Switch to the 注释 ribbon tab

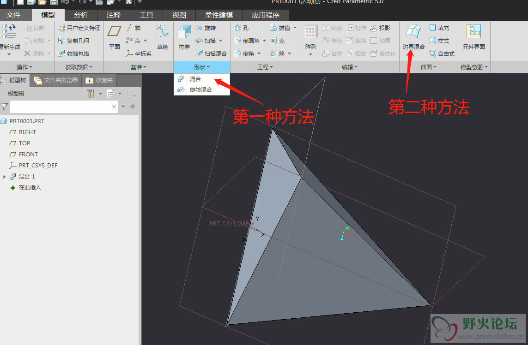click(114, 15)
